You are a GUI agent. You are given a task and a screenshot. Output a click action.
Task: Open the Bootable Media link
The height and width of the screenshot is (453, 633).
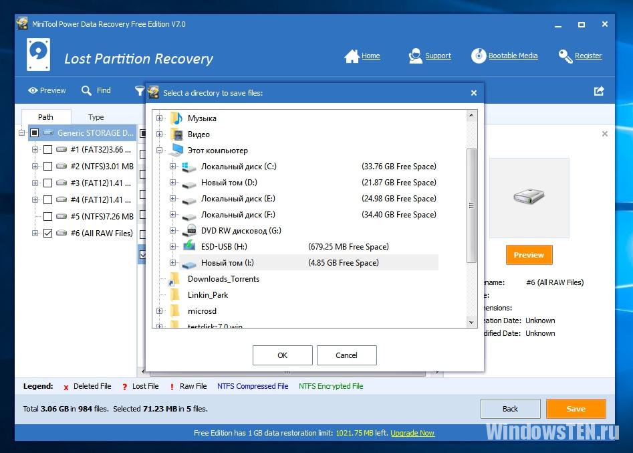(x=513, y=56)
